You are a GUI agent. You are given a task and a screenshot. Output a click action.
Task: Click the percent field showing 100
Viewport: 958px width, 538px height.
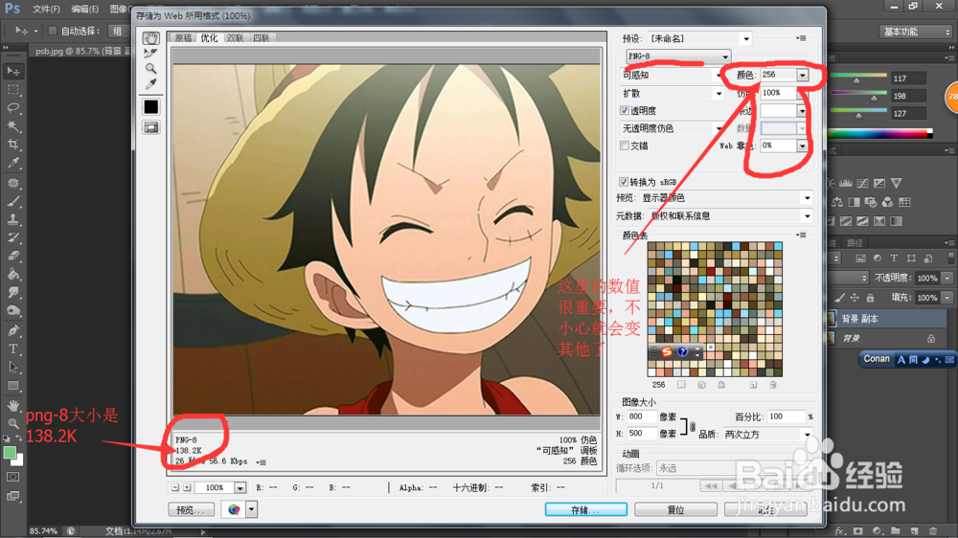787,416
